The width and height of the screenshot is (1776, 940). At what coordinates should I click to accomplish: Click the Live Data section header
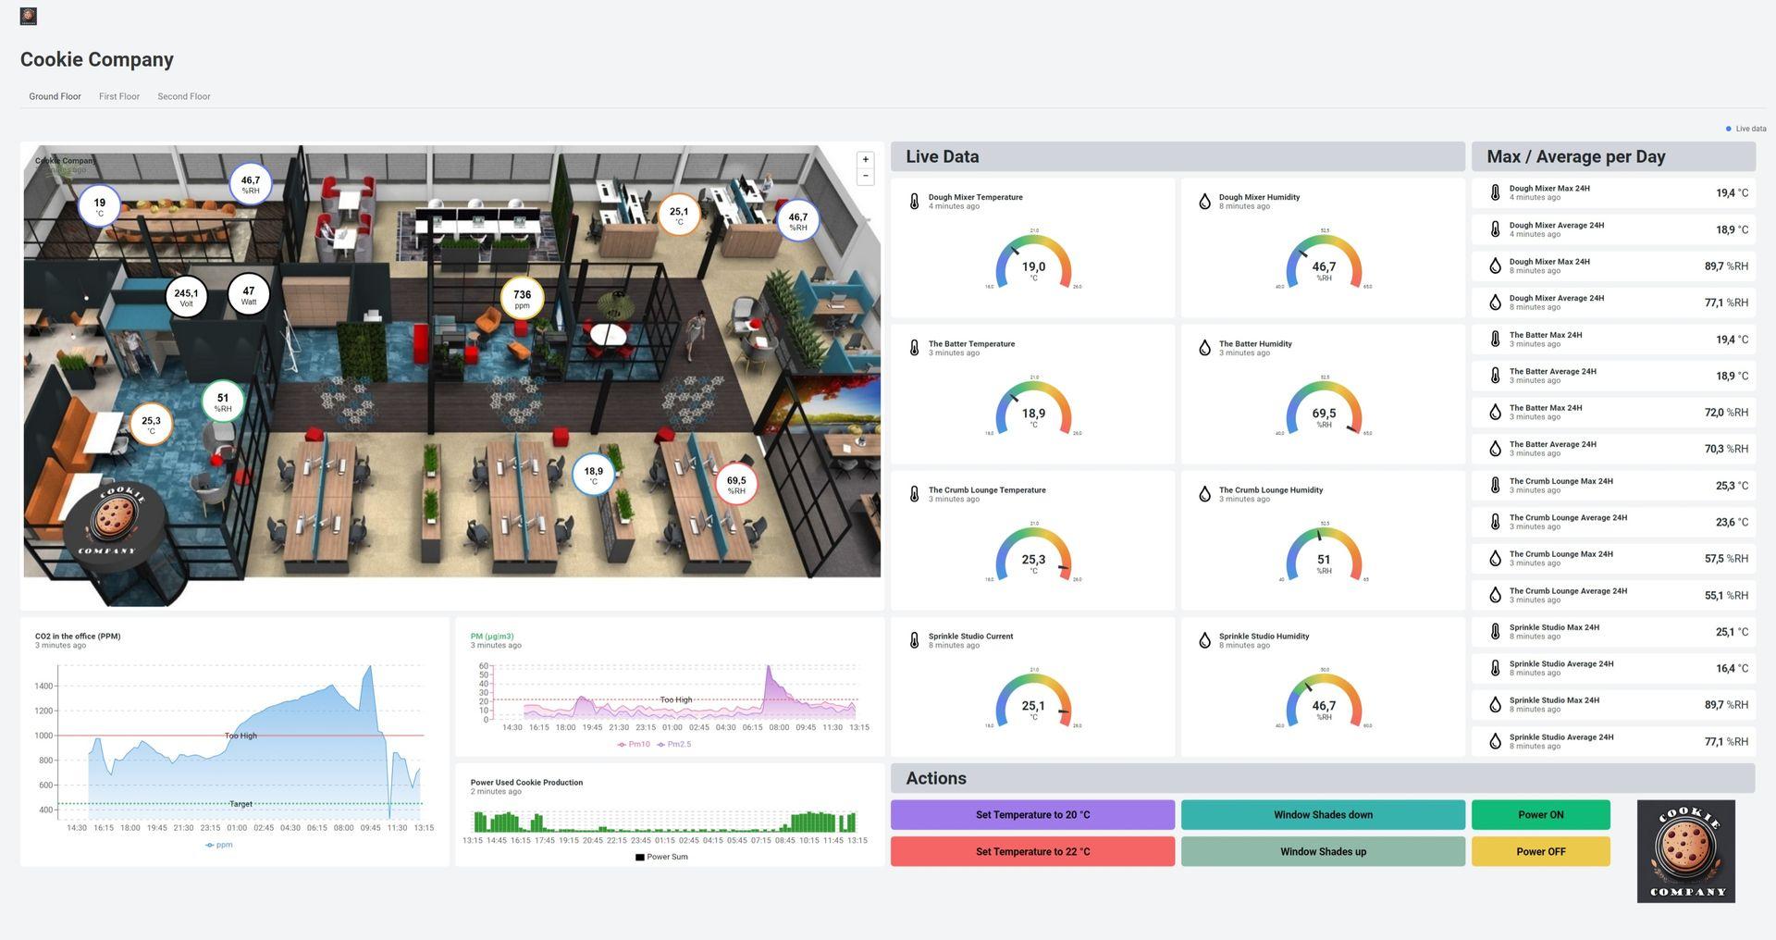(x=1178, y=156)
